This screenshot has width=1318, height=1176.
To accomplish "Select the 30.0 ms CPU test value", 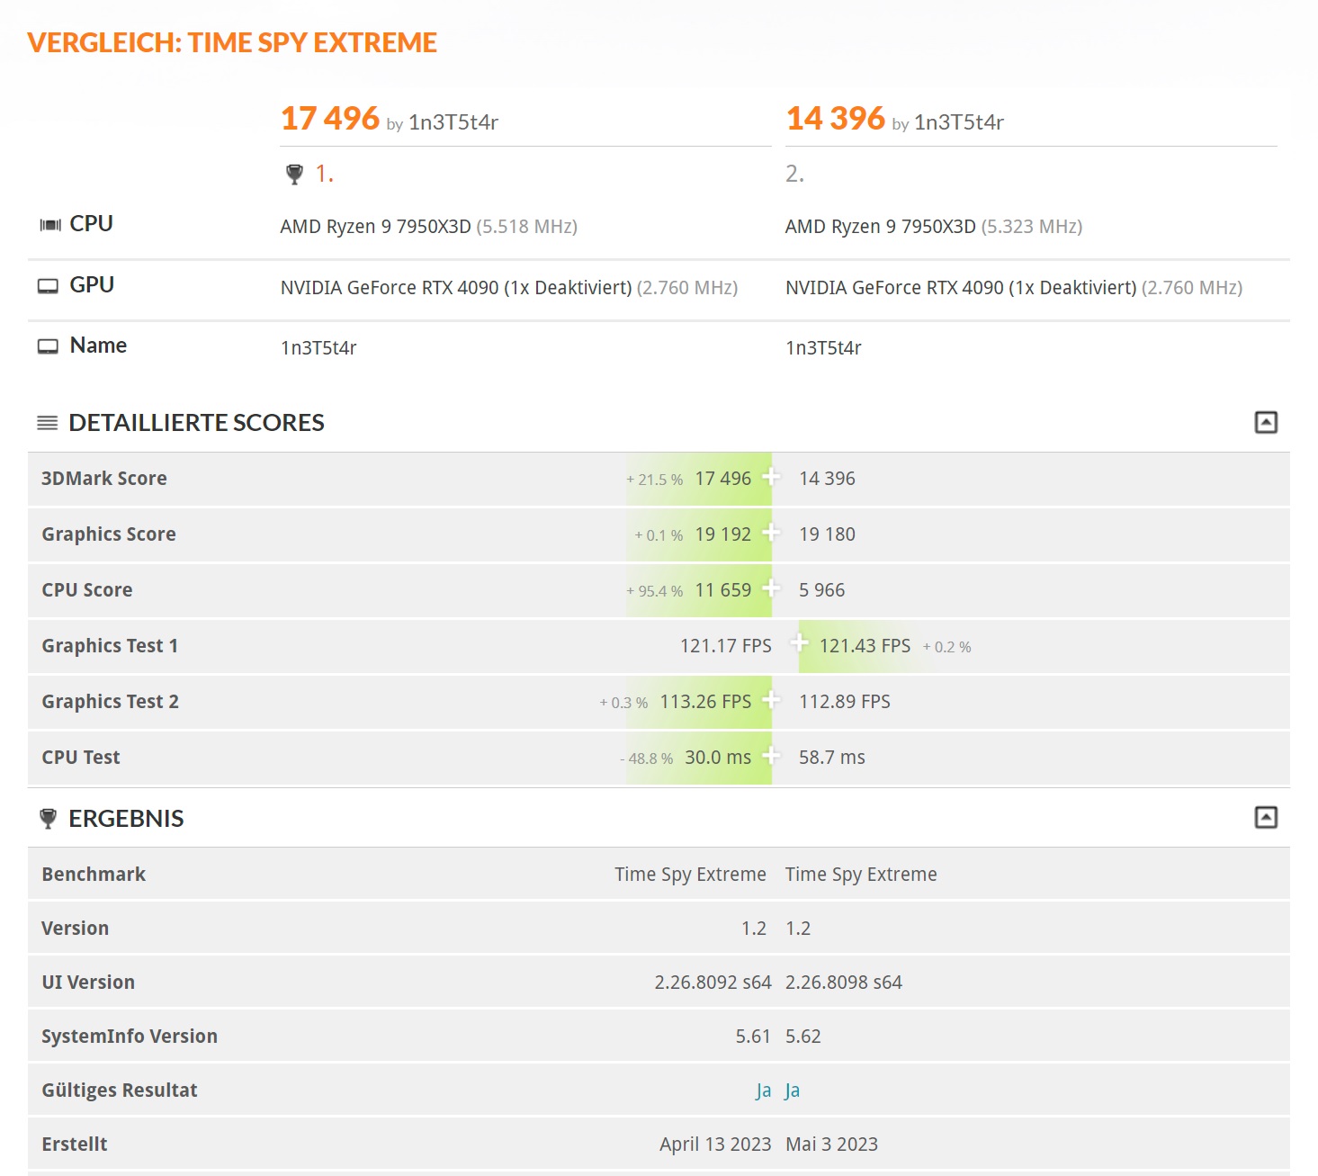I will [718, 758].
